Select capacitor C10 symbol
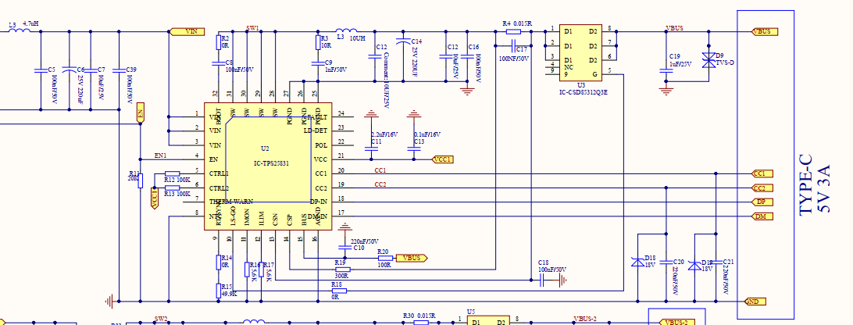 pyautogui.click(x=344, y=248)
